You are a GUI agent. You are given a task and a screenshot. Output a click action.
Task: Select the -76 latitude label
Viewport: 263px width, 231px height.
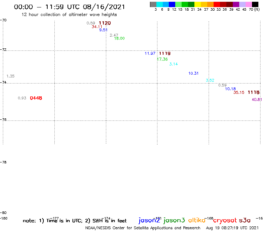pos(3,120)
